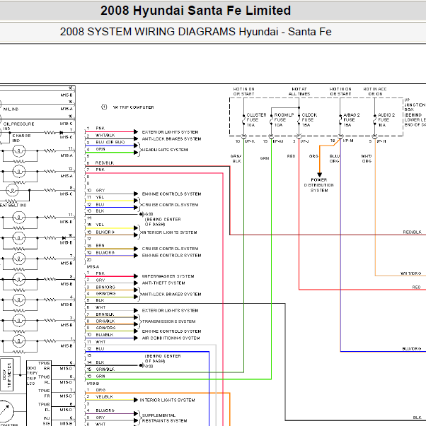Image resolution: width=426 pixels, height=426 pixels.
Task: Click 'CRUISE CONTROL SYSTEM' beside YEL and BLU wires
Action: point(170,205)
